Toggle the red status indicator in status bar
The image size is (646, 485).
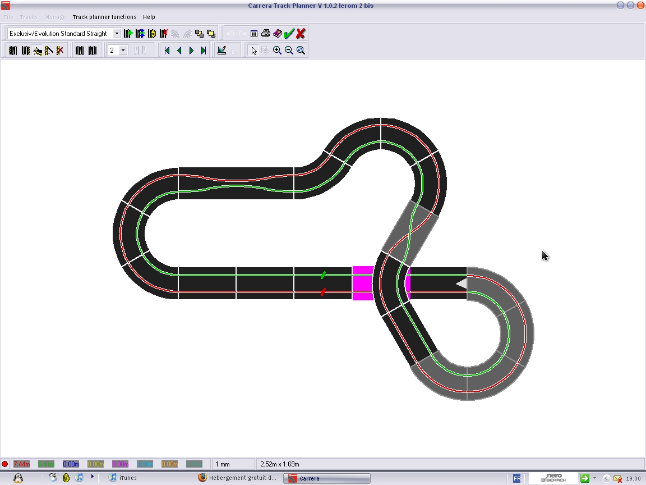pos(5,464)
